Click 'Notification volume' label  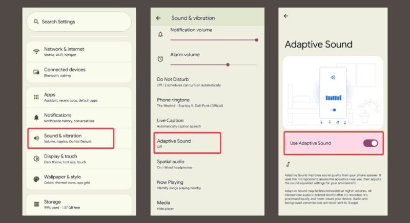click(191, 30)
